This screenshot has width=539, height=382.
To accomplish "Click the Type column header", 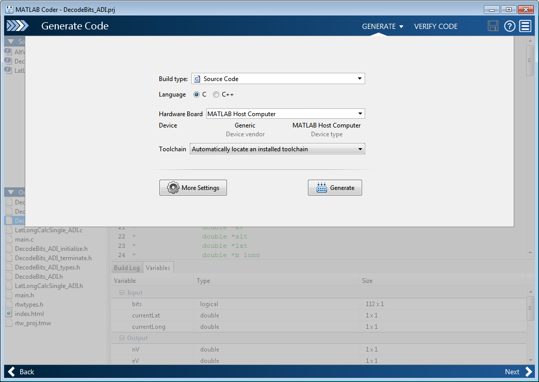I will click(x=276, y=281).
